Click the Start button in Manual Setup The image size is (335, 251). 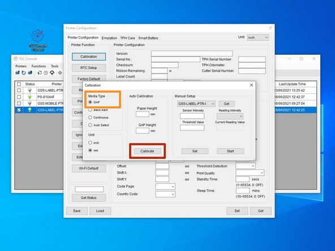pos(230,151)
